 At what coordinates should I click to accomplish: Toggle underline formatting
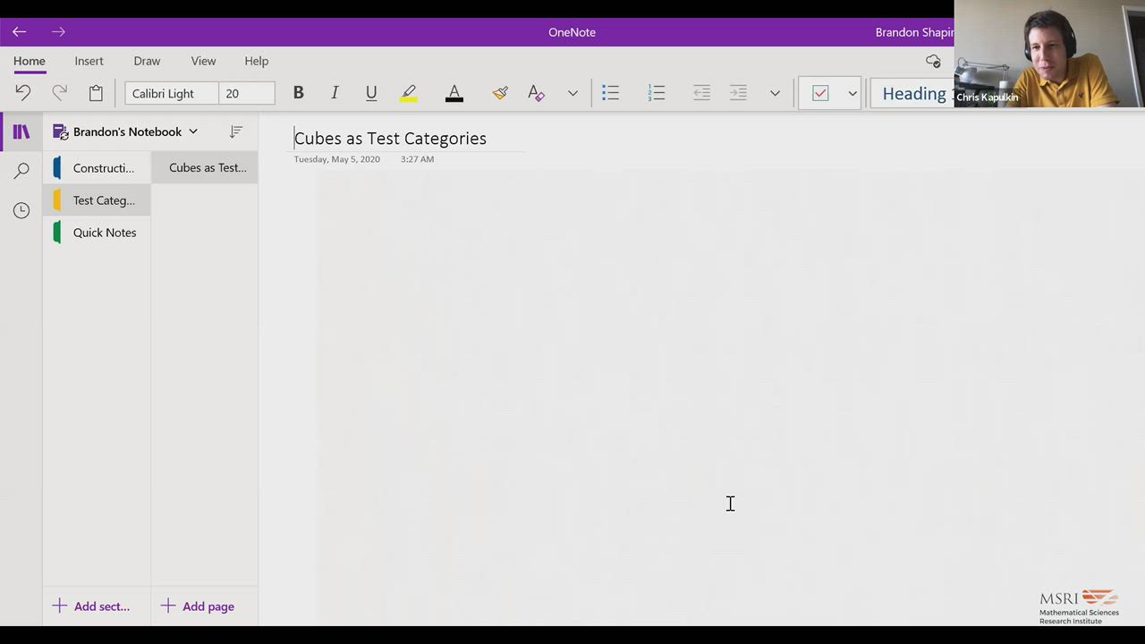371,93
